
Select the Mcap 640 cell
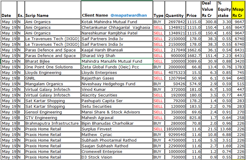coord(238,78)
